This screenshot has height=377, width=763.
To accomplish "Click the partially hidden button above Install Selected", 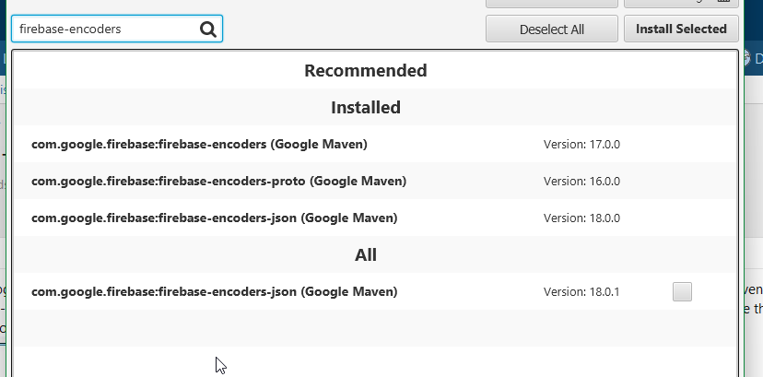I will pos(681,4).
